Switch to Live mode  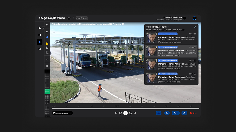[x=193, y=113]
